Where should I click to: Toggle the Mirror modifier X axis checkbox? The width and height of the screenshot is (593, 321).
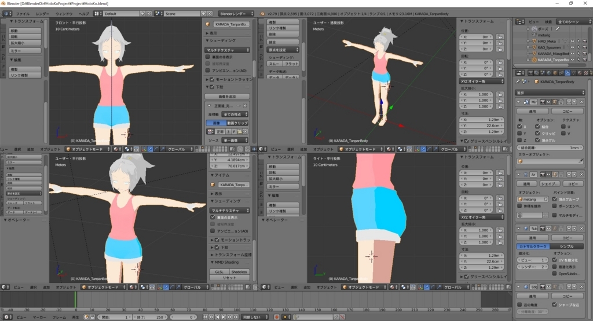click(x=519, y=127)
